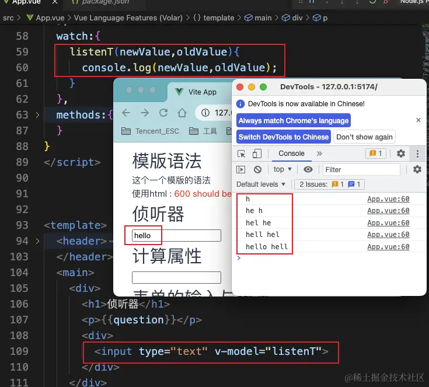Open the warning issues badge in DevTools toolbar
429x387 pixels.
pyautogui.click(x=376, y=154)
